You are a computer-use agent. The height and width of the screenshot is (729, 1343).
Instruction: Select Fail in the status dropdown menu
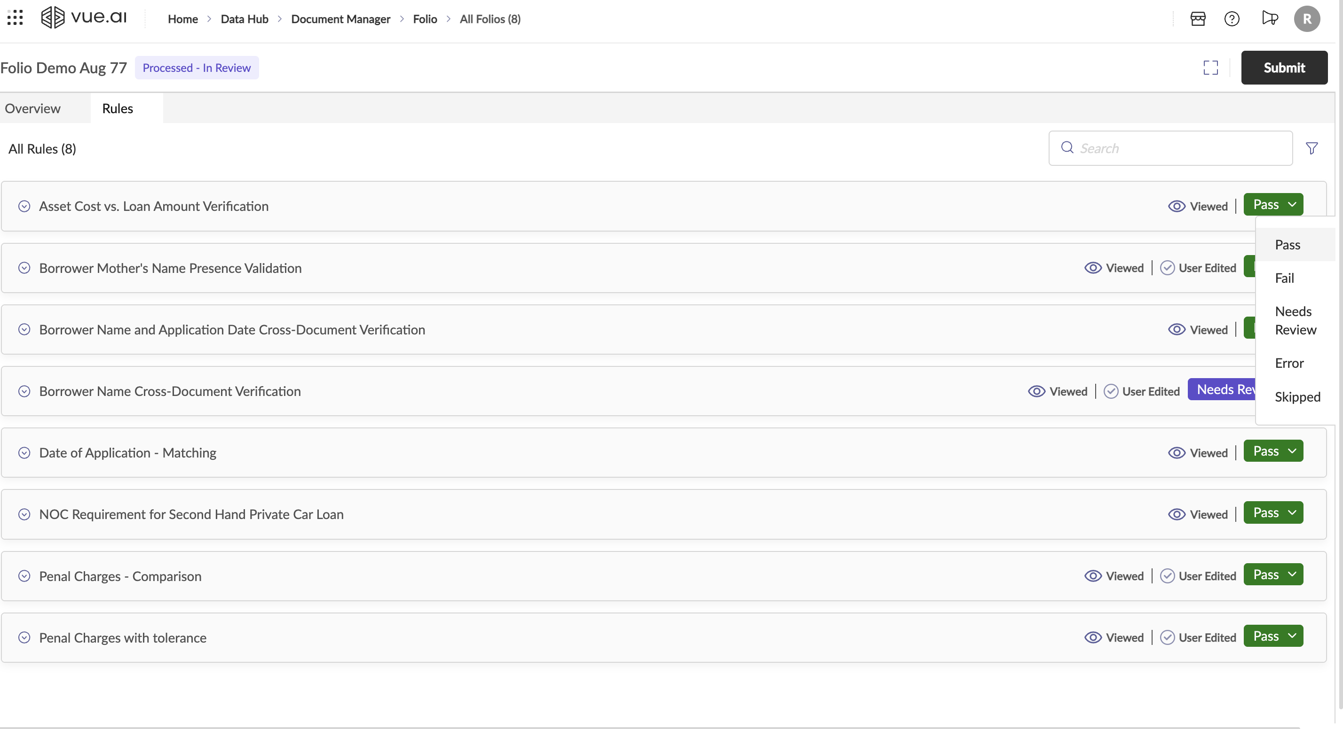(x=1285, y=278)
